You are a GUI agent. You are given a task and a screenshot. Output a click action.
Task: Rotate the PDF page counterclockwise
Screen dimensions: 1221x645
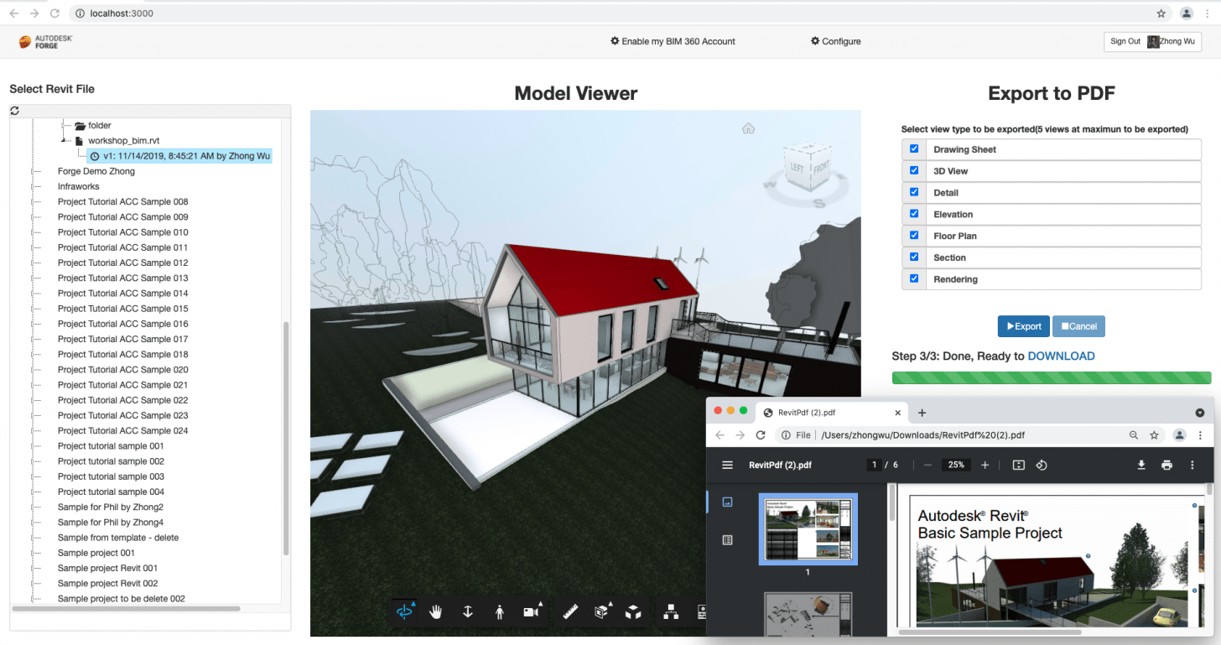click(1042, 464)
